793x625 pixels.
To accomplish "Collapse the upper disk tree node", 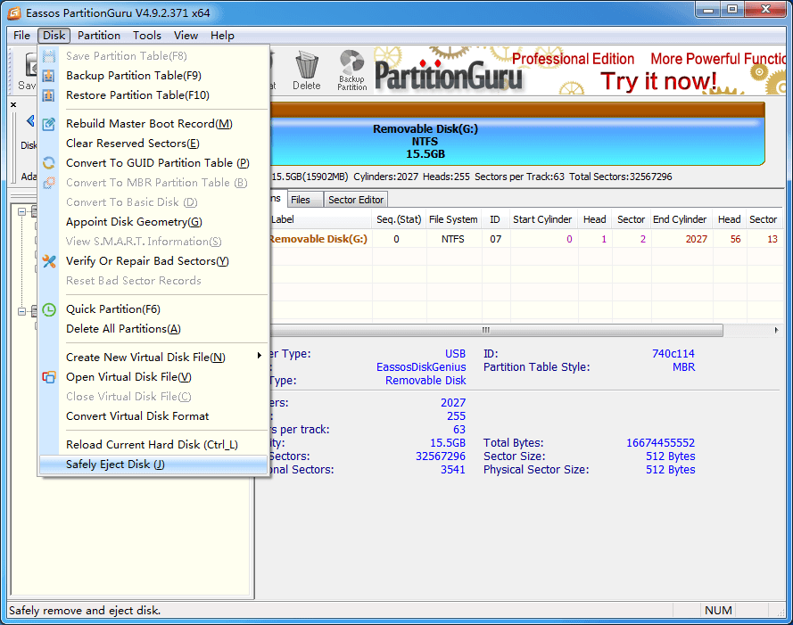I will pos(21,211).
